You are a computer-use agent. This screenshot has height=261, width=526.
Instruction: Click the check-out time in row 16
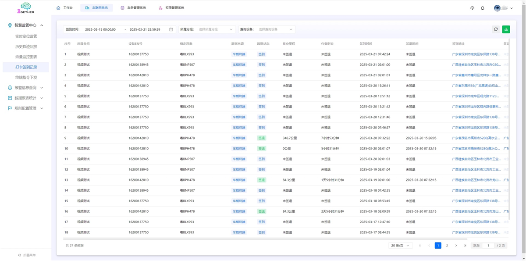[421, 211]
